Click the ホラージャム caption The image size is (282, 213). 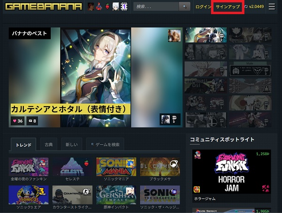click(205, 198)
